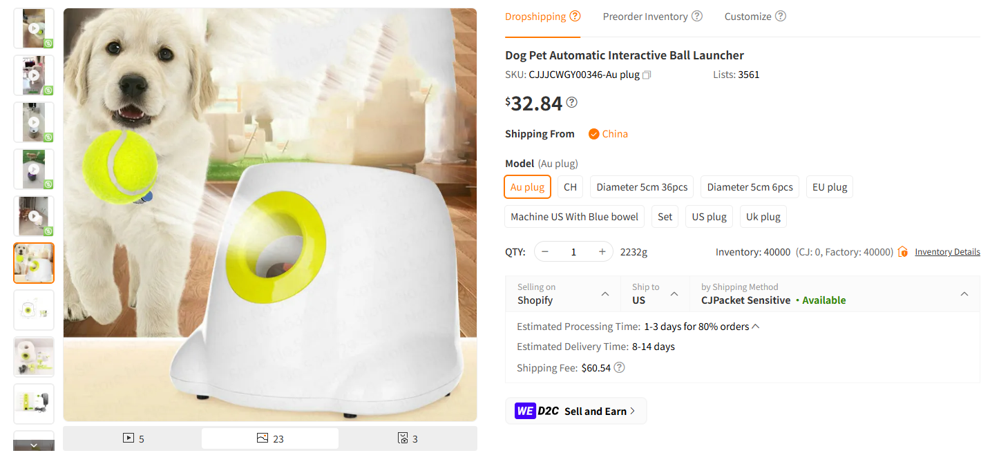
Task: Switch to the Customize tab
Action: click(748, 17)
